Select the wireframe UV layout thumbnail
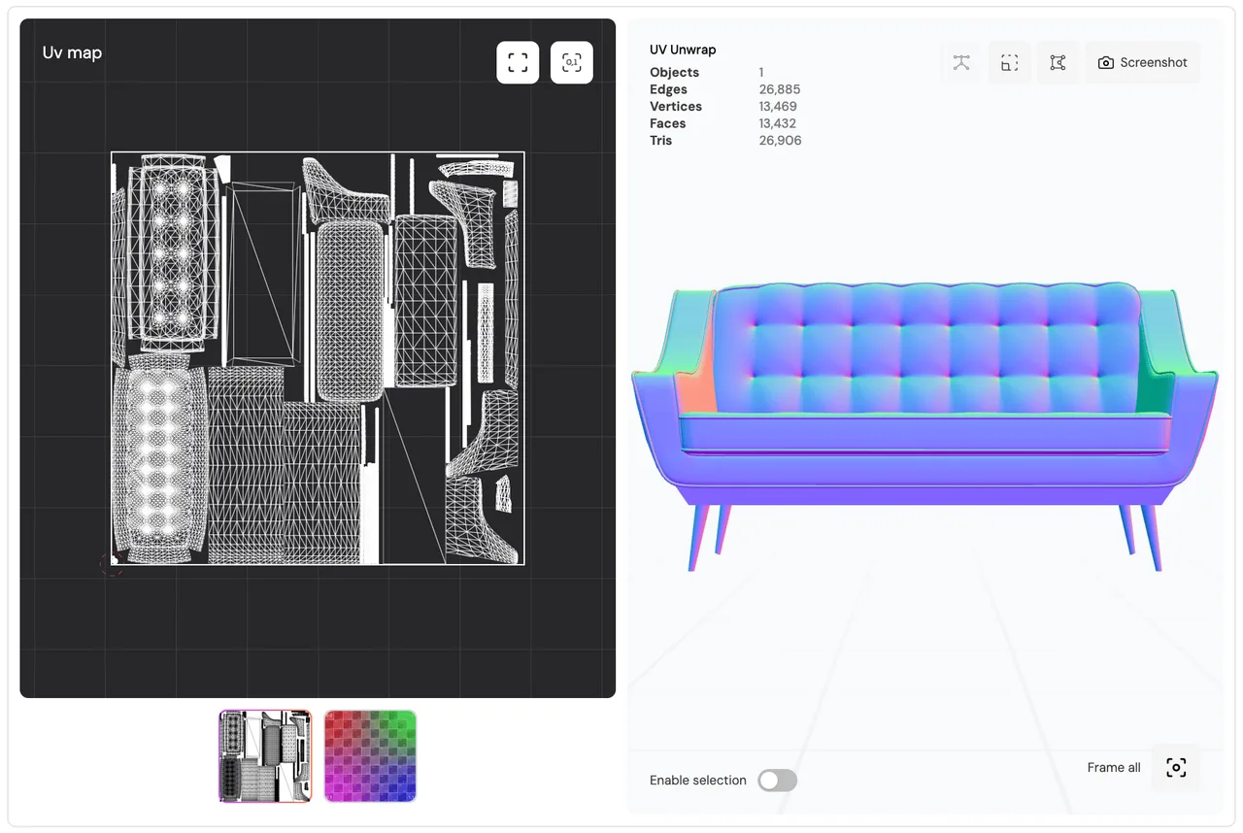The image size is (1243, 833). [265, 756]
